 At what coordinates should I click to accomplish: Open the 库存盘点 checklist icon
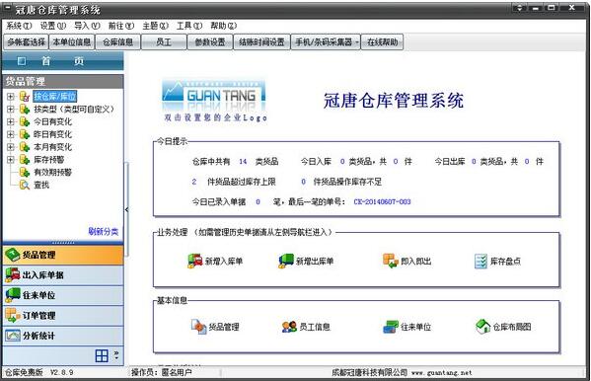480,261
